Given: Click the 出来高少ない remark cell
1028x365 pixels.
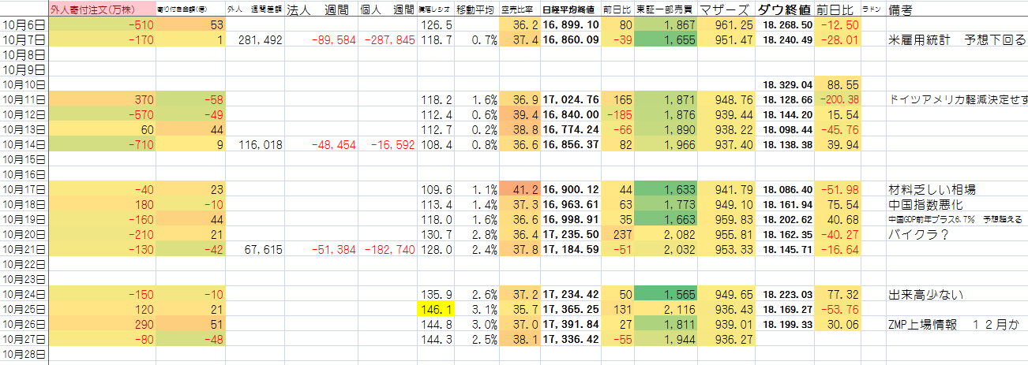Looking at the screenshot, I should [x=924, y=293].
